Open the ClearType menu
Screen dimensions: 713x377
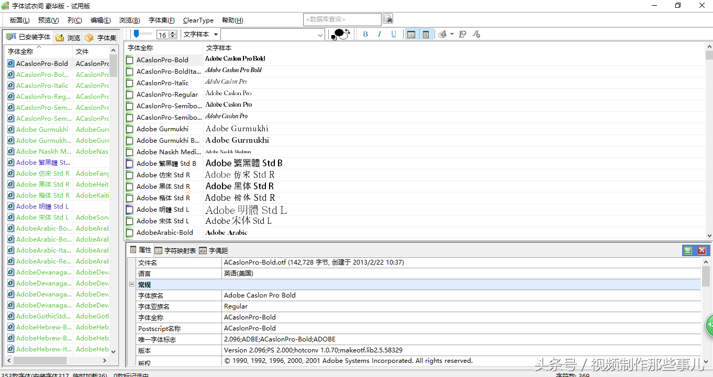(x=198, y=20)
